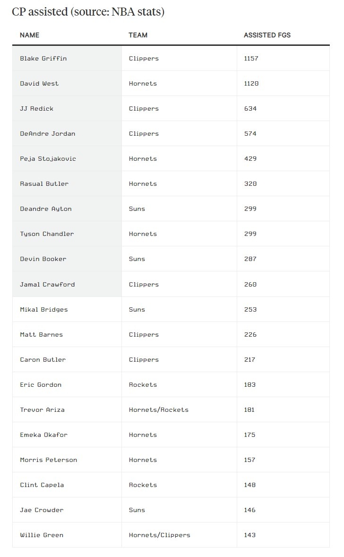Select the DeAndre Jordan row name
The height and width of the screenshot is (557, 344).
[x=67, y=133]
